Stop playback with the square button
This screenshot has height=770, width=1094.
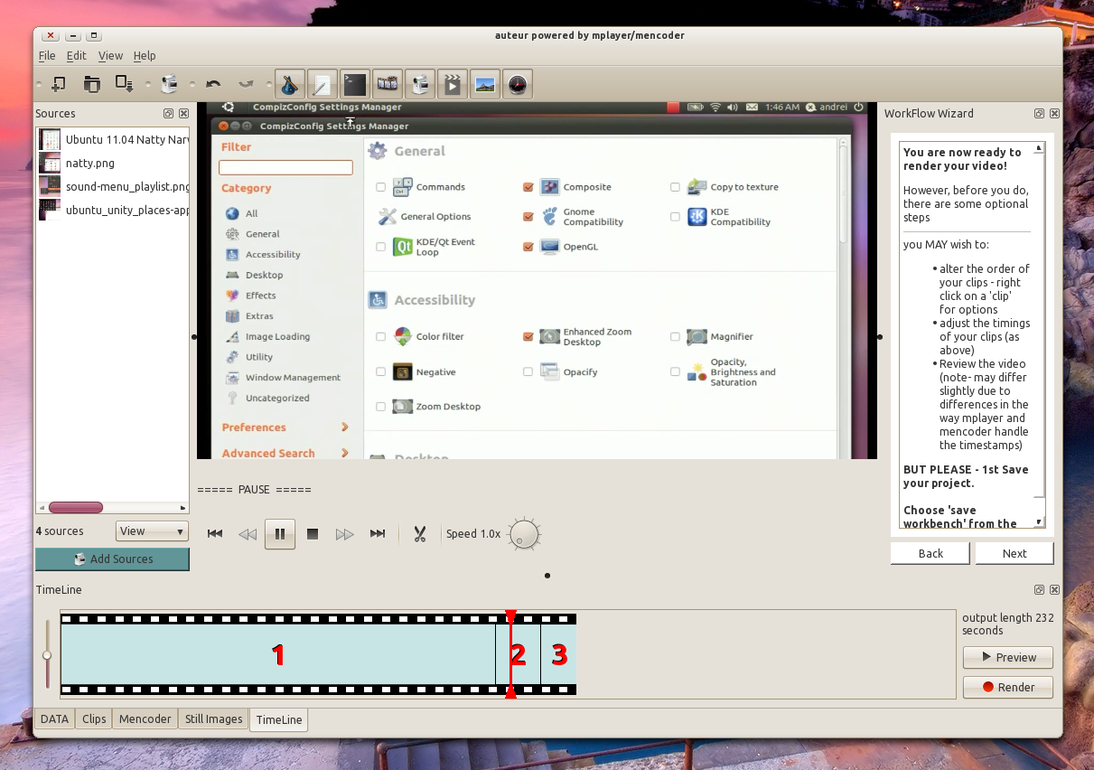pos(313,534)
